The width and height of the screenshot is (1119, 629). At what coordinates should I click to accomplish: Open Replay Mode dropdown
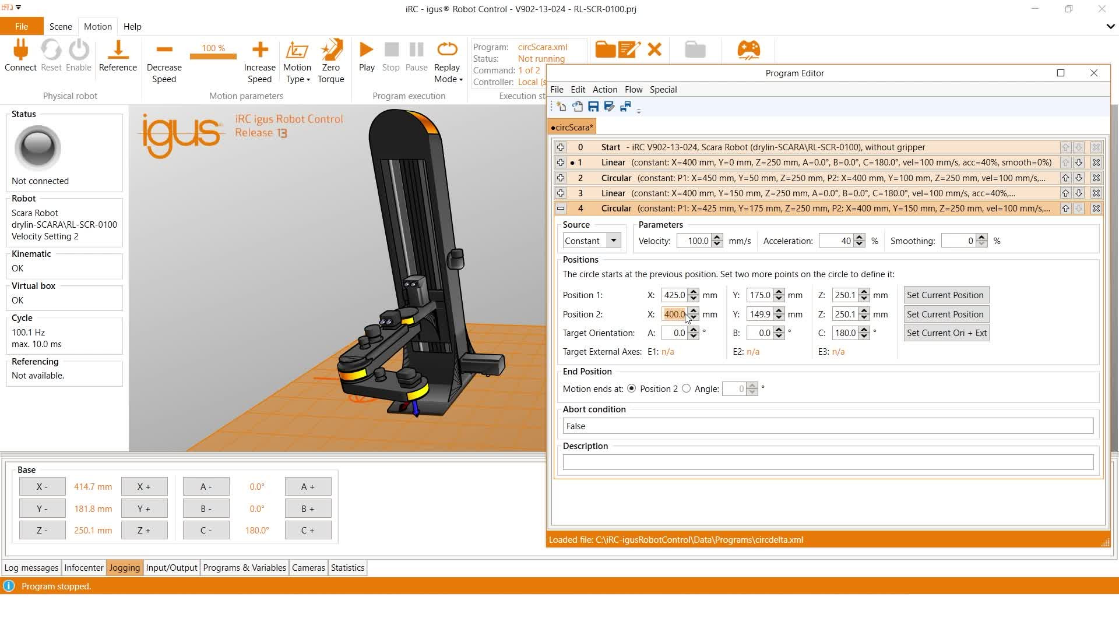448,62
